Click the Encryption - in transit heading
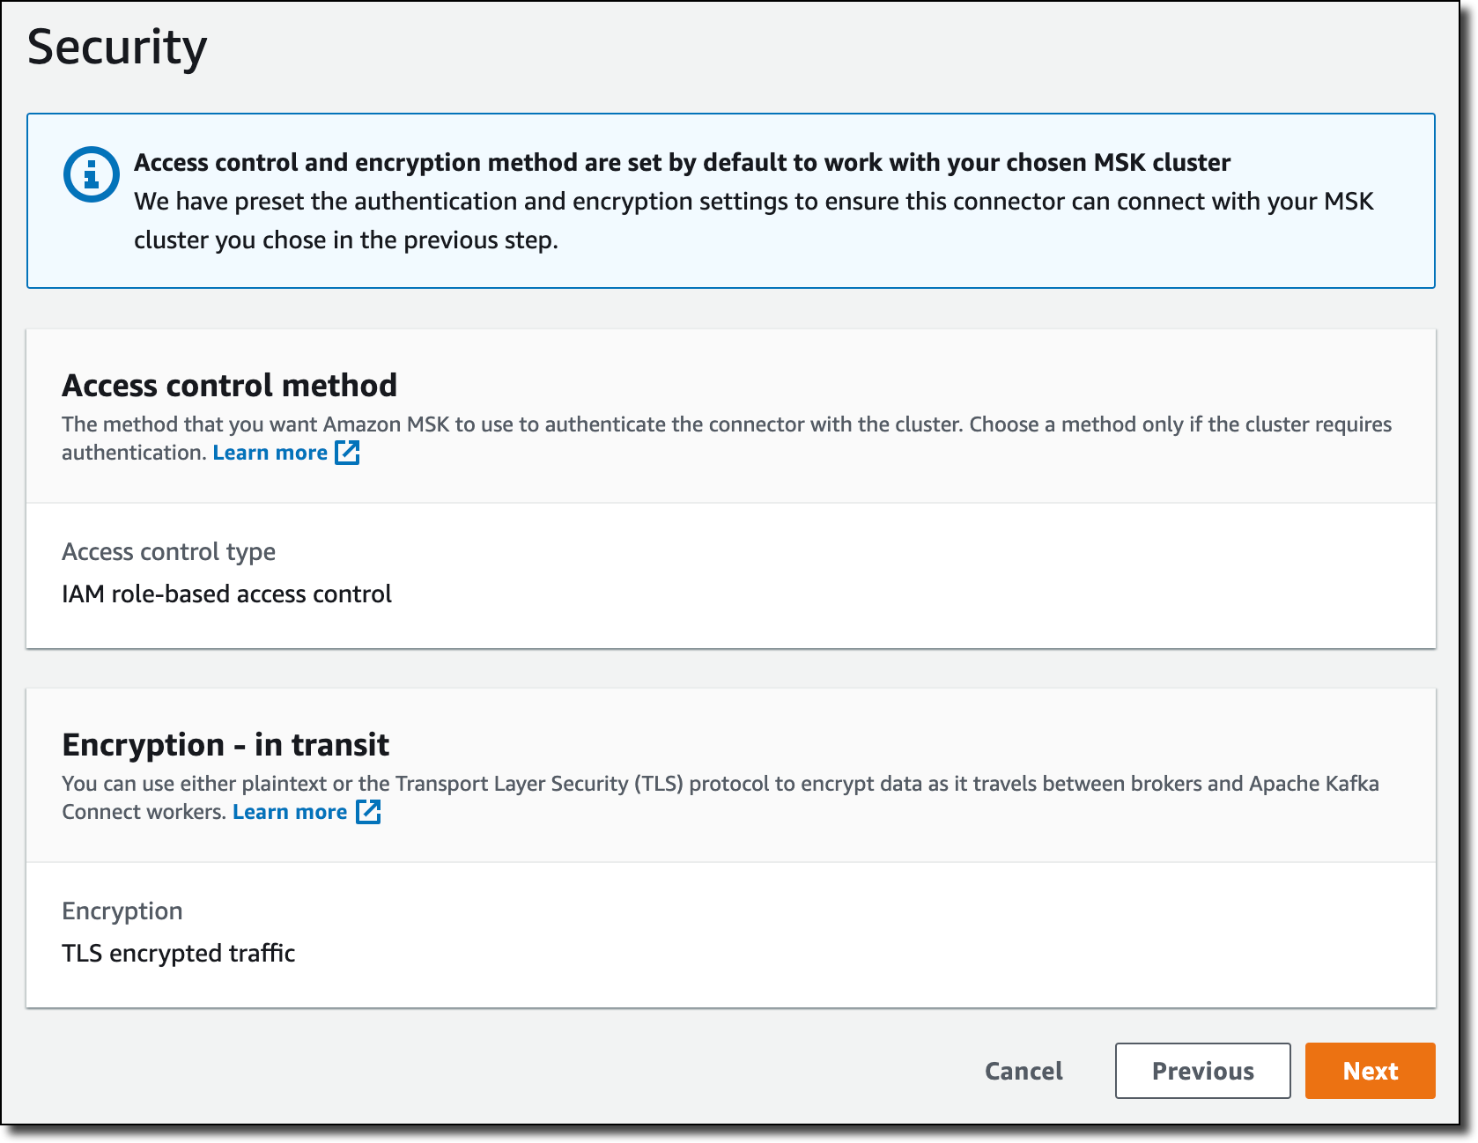The height and width of the screenshot is (1143, 1478). pos(225,745)
